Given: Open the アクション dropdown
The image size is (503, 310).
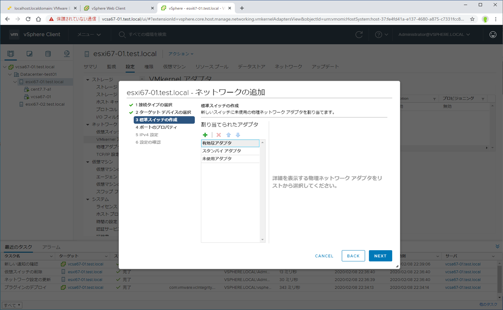Looking at the screenshot, I should (181, 54).
